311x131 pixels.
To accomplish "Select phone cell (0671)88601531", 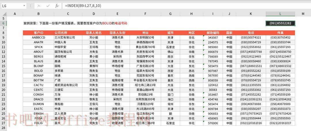I will (251, 66).
